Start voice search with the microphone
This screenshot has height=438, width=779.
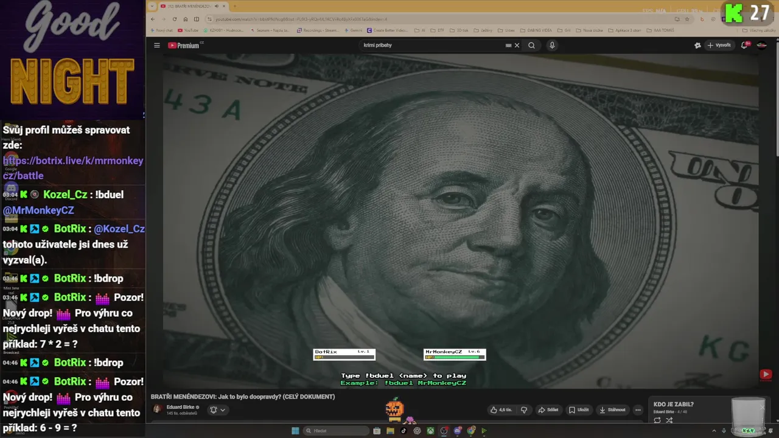[x=552, y=45]
